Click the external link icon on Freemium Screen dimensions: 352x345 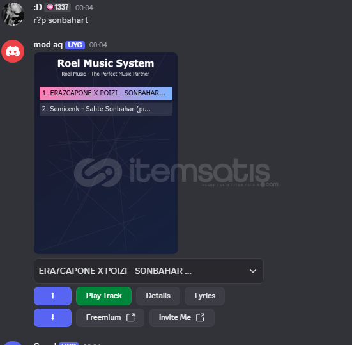[131, 317]
